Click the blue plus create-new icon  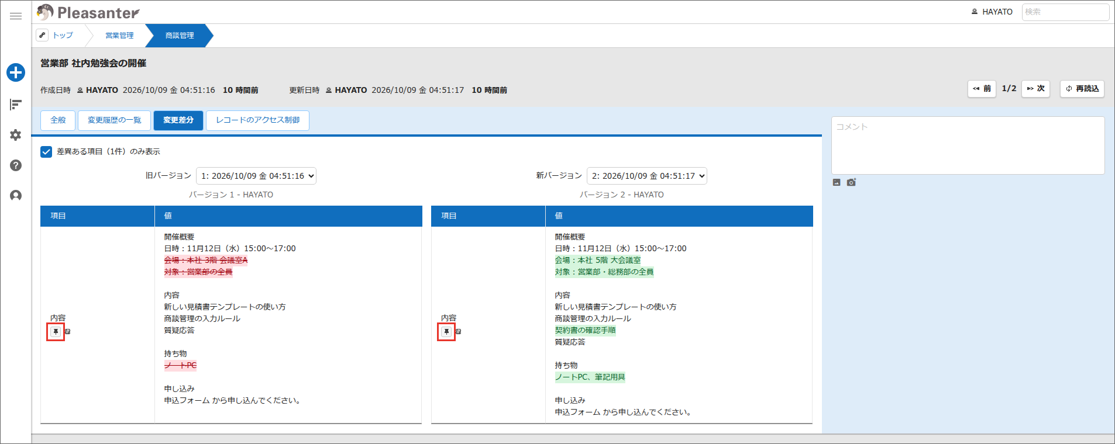(16, 72)
